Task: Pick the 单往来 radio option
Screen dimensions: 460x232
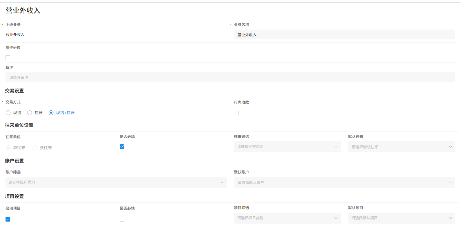Action: pos(8,148)
